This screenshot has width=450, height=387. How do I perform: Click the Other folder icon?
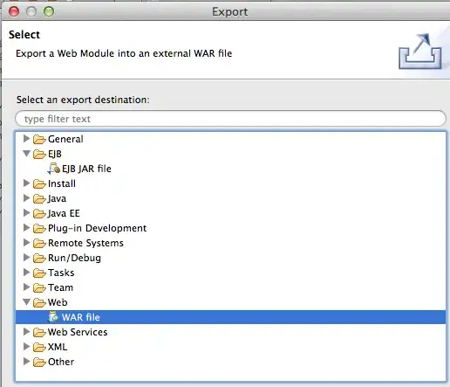[39, 363]
